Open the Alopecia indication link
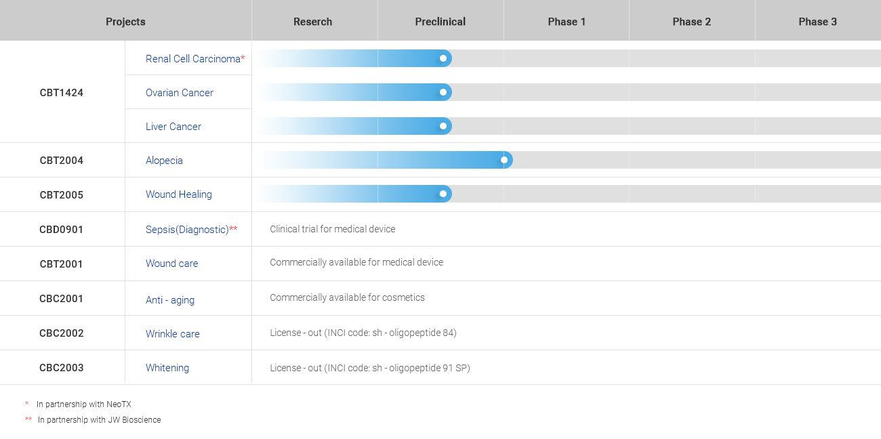881x439 pixels. pos(164,161)
